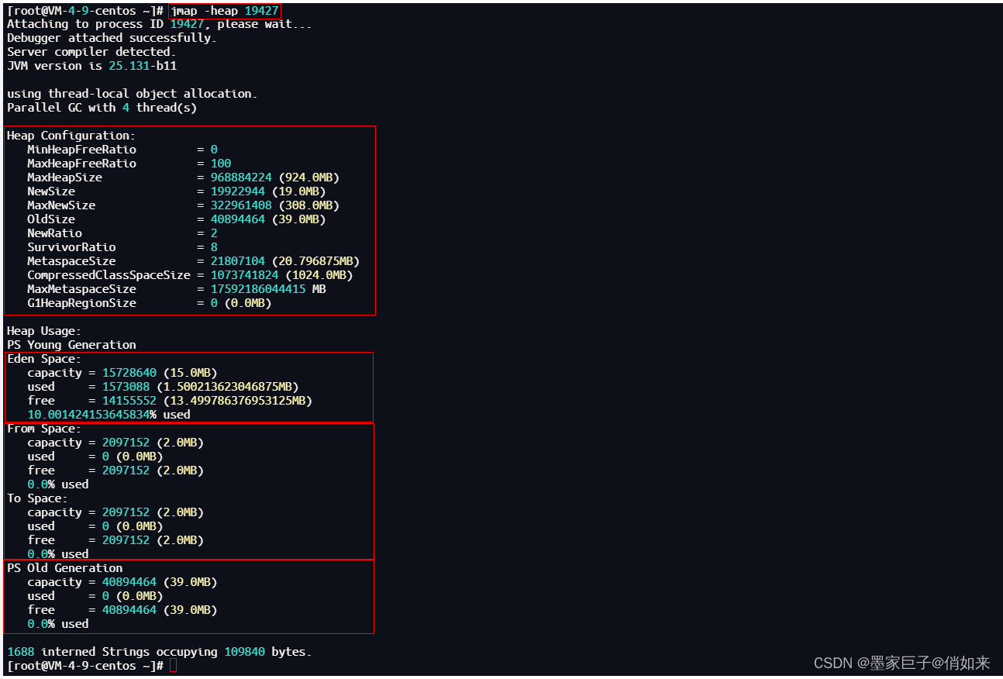Screen dimensions: 1003x679
Task: Click the 'Eden Space:' heading
Action: click(x=44, y=359)
